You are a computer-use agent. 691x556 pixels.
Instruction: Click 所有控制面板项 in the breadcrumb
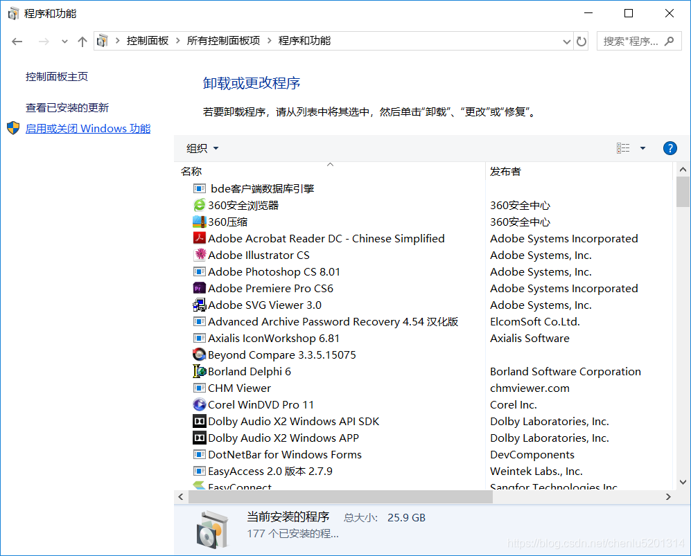pyautogui.click(x=223, y=40)
